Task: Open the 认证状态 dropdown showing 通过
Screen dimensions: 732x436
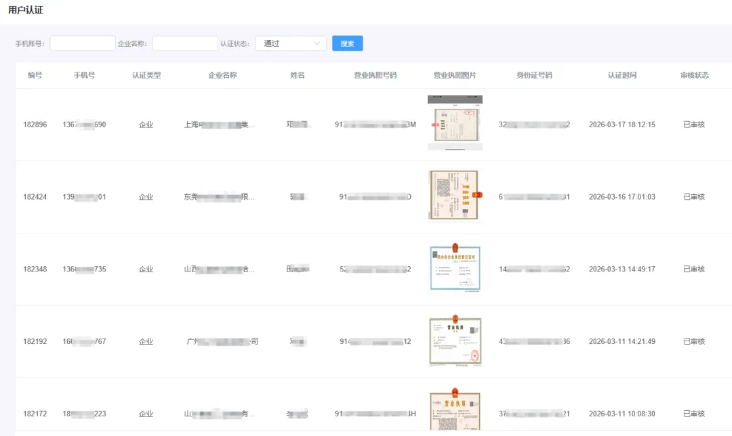Action: tap(290, 43)
